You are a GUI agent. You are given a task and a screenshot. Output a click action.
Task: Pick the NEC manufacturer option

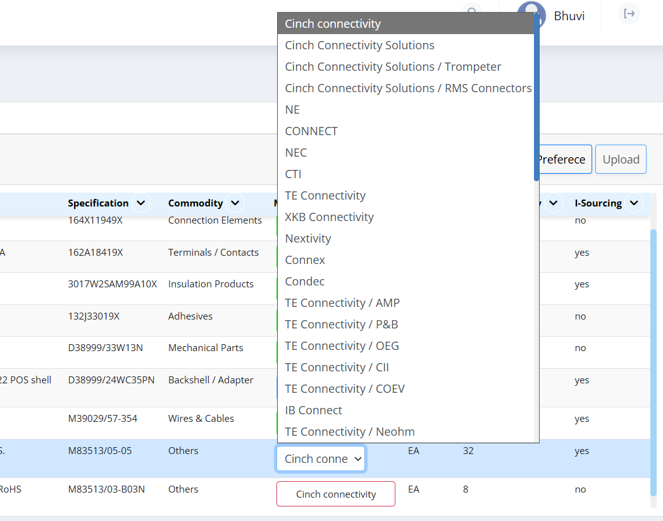(295, 153)
